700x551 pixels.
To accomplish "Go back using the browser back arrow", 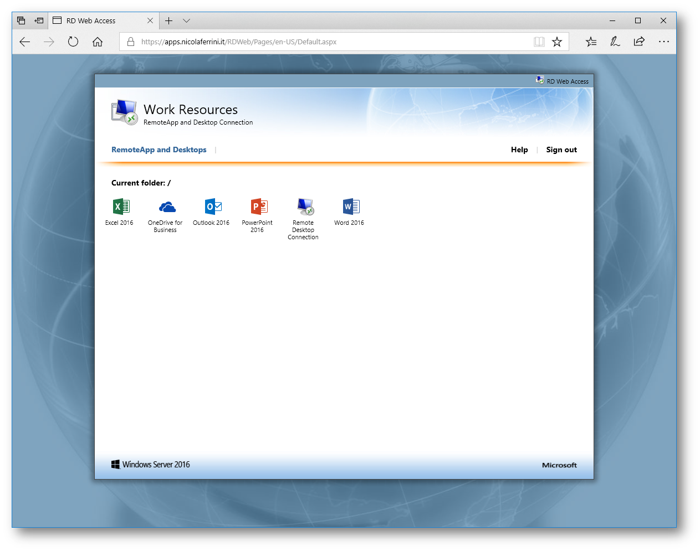I will [24, 42].
